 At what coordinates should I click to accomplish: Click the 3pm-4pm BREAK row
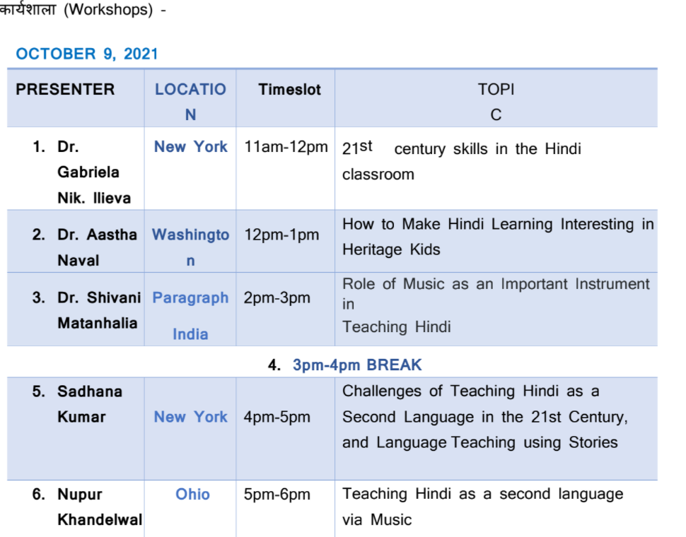[356, 365]
